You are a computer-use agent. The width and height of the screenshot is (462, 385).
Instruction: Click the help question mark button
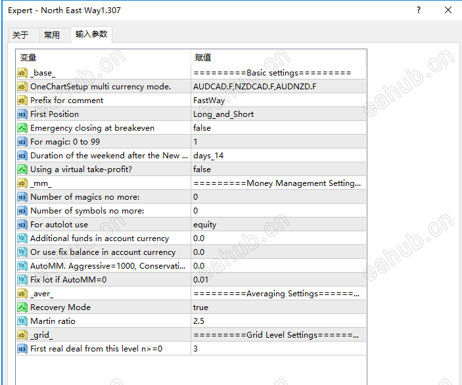click(419, 10)
